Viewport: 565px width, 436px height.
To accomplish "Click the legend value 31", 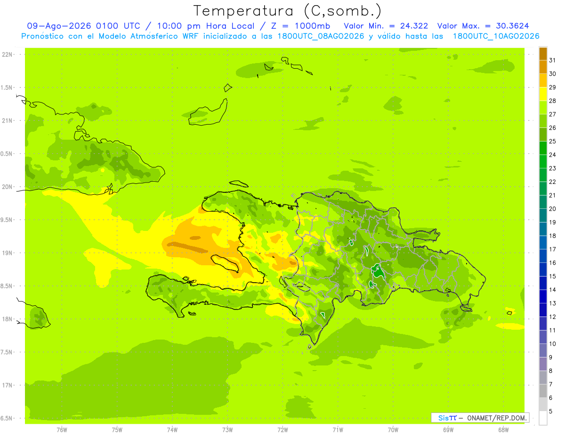I will tap(553, 60).
